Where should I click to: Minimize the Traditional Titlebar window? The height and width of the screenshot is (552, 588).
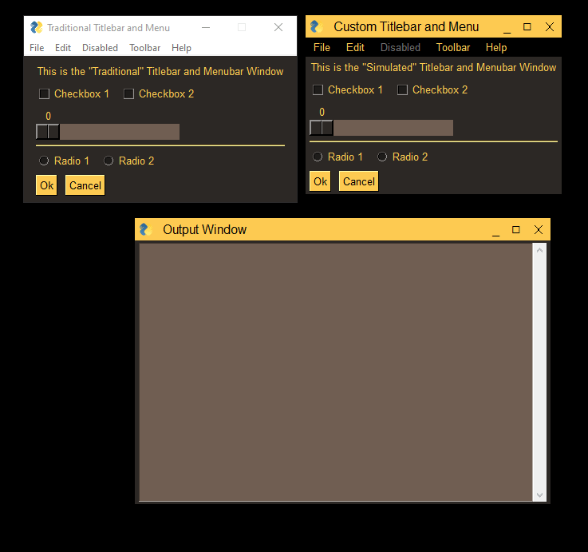pos(206,27)
